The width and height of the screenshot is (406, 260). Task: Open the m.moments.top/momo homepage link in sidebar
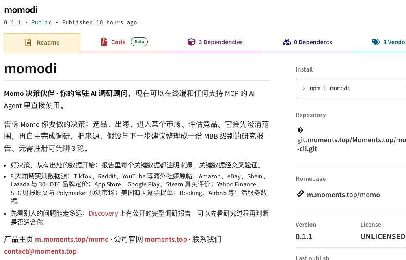click(x=343, y=195)
